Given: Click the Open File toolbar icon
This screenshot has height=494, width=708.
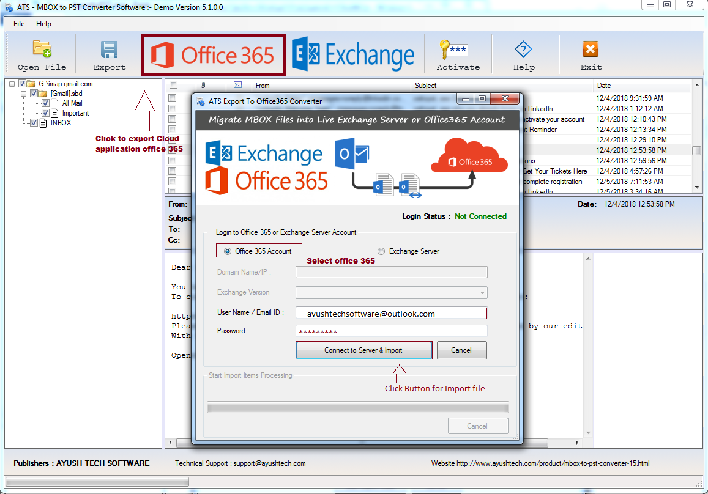Looking at the screenshot, I should (x=42, y=49).
